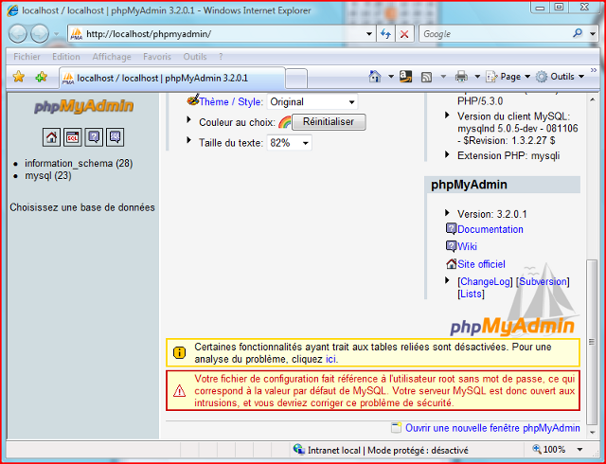Open the ? help menu
The width and height of the screenshot is (606, 464).
point(221,57)
